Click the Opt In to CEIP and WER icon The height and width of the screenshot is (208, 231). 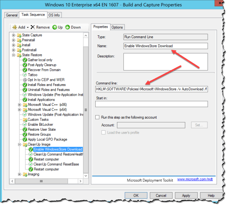(x=24, y=80)
